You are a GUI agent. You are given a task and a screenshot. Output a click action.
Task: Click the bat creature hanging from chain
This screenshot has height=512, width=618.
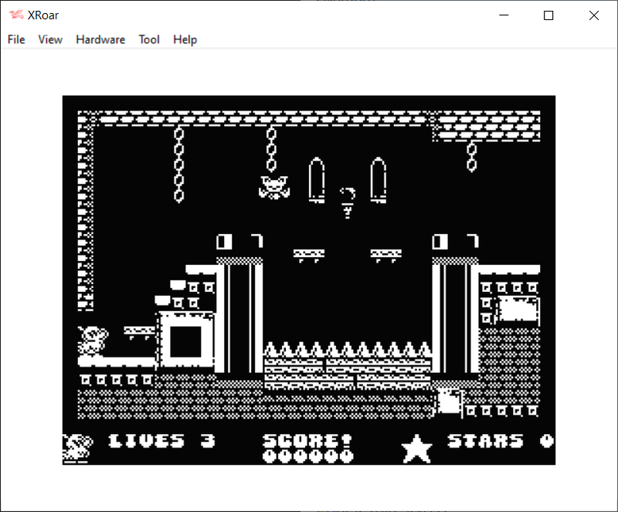272,186
